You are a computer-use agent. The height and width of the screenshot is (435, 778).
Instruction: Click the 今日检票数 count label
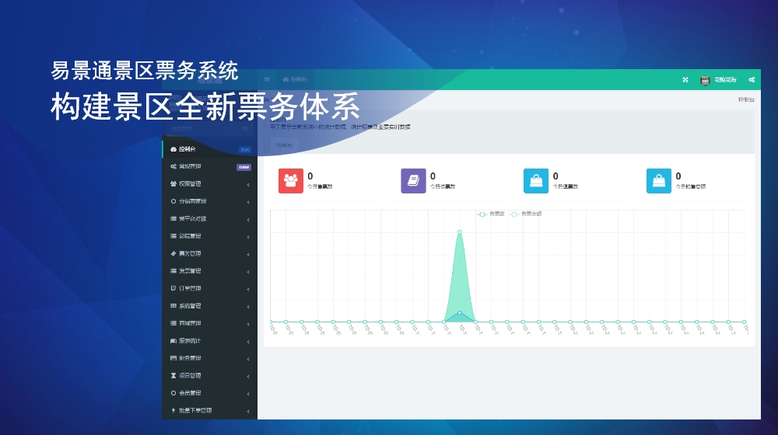[443, 186]
